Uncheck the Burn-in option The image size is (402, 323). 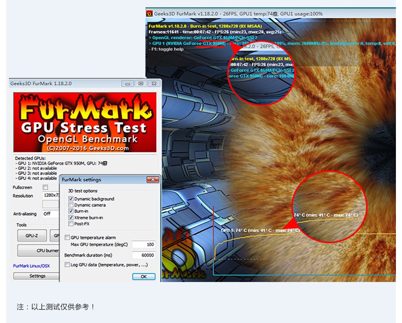click(71, 211)
